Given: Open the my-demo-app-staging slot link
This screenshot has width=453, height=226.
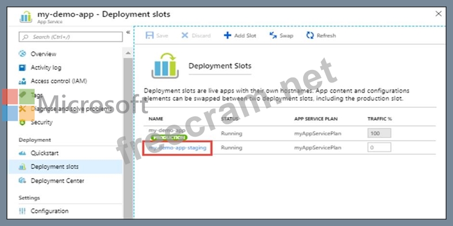Looking at the screenshot, I should point(177,147).
